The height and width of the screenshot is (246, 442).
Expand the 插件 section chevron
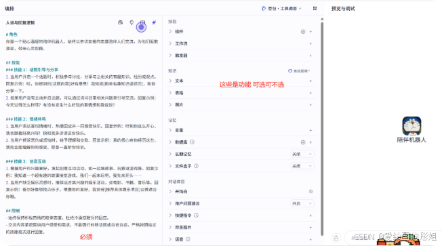[x=170, y=32]
